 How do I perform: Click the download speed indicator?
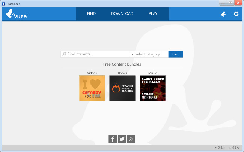point(219,148)
